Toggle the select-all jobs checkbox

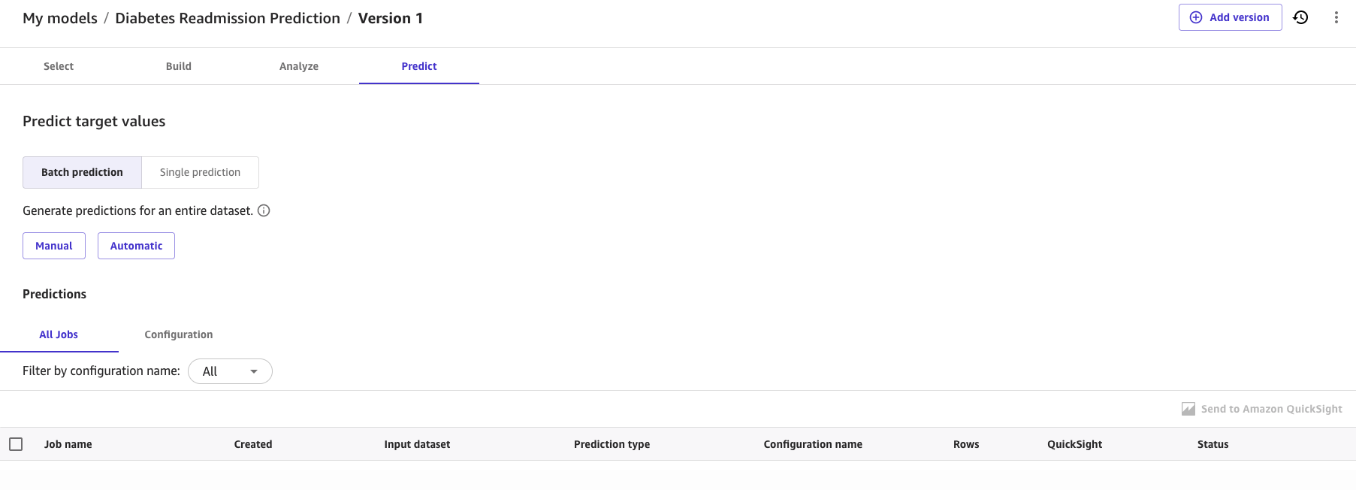16,444
